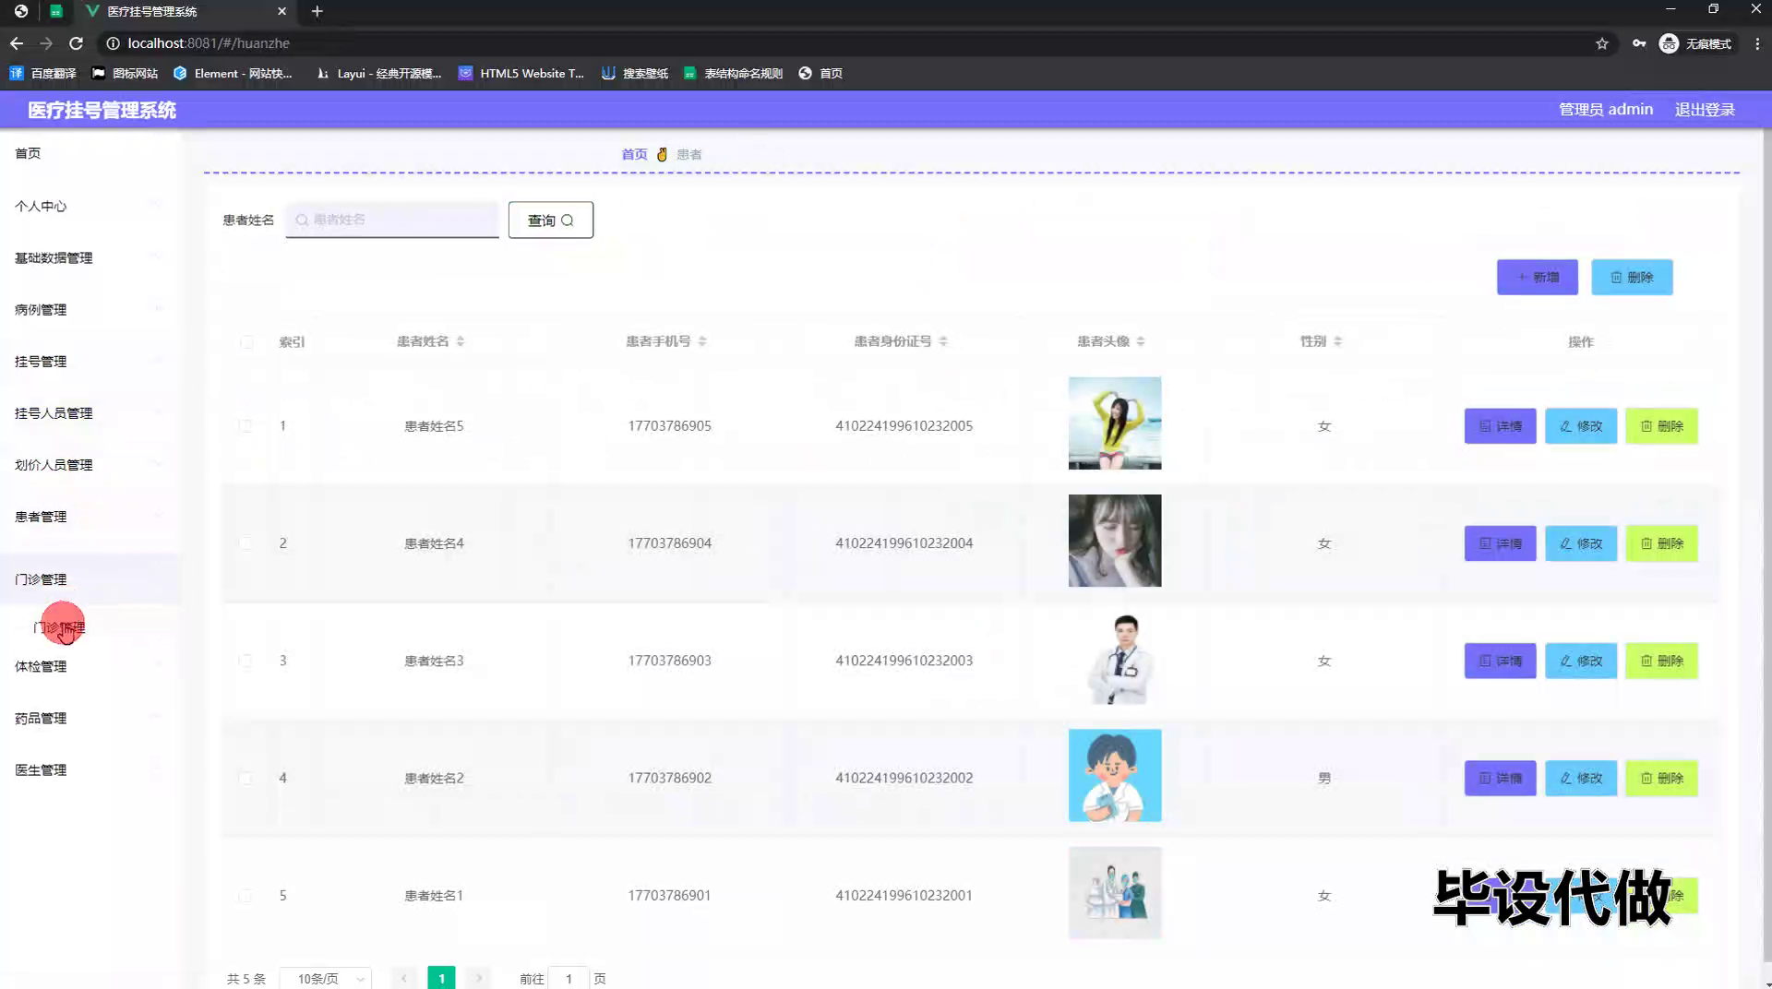The height and width of the screenshot is (989, 1772).
Task: Check row checkbox for 患者姓名5
Action: [x=245, y=426]
